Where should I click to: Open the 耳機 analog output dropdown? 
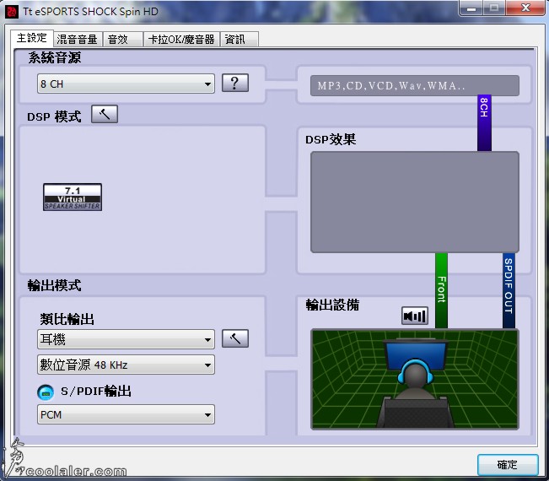tap(126, 339)
